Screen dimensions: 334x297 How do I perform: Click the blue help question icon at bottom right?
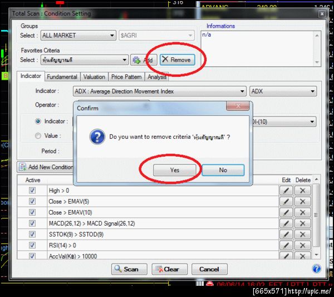[x=316, y=269]
